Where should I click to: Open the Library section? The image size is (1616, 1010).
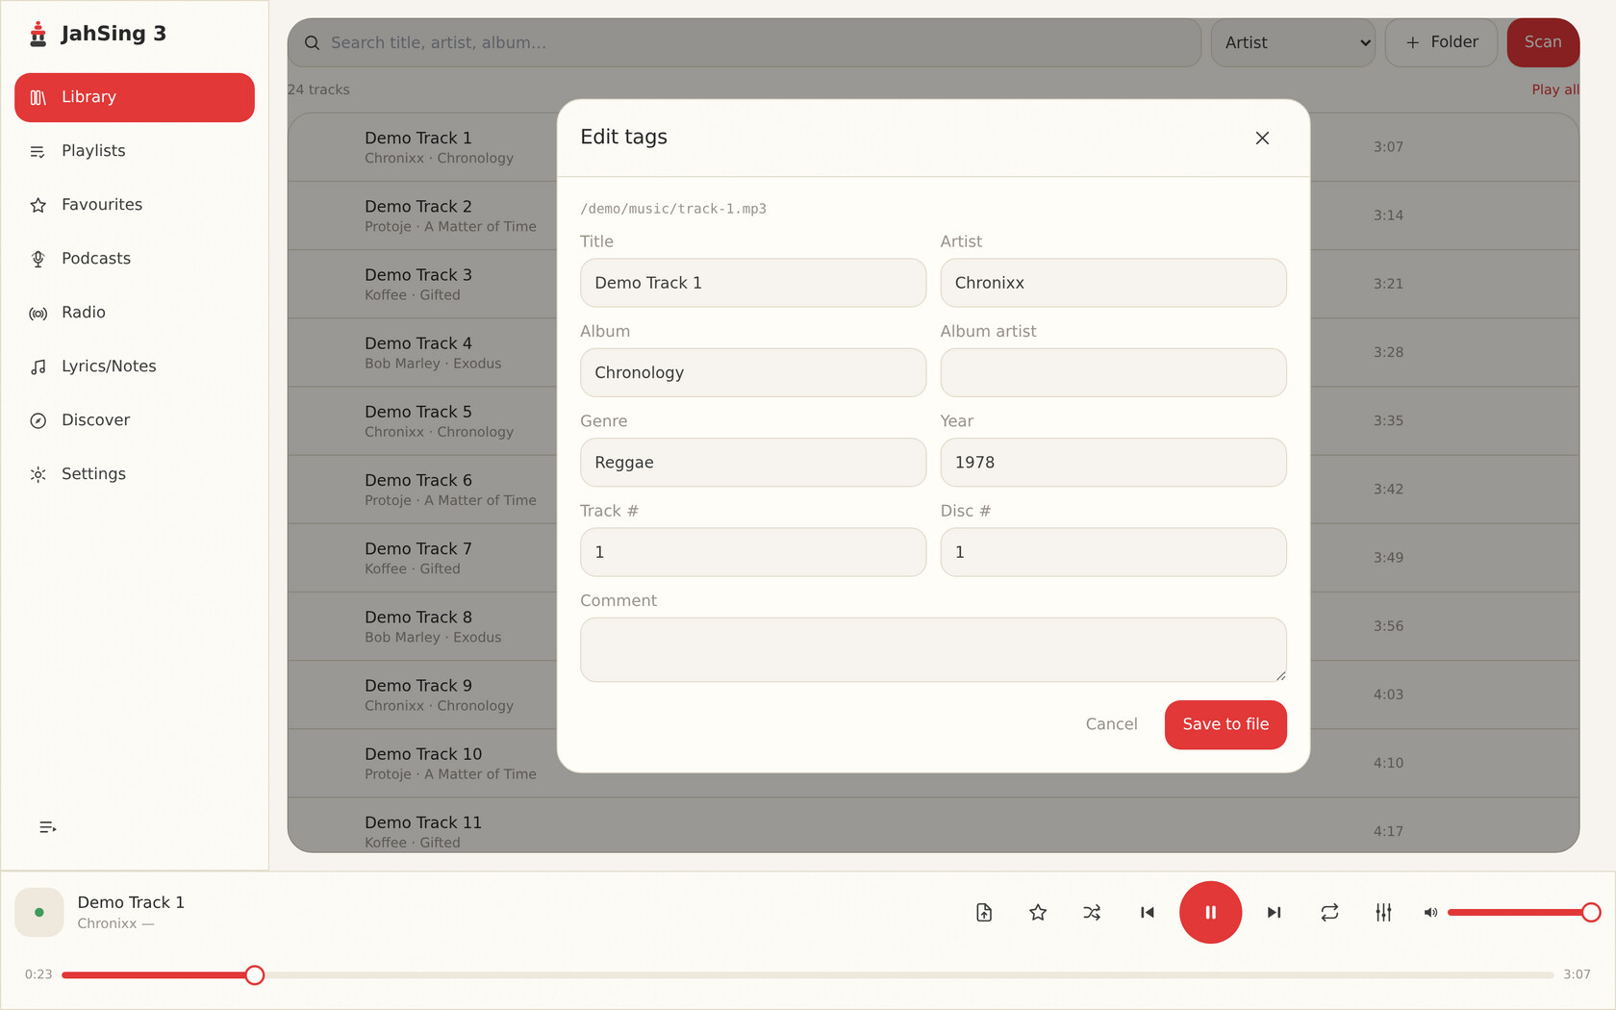(x=135, y=97)
